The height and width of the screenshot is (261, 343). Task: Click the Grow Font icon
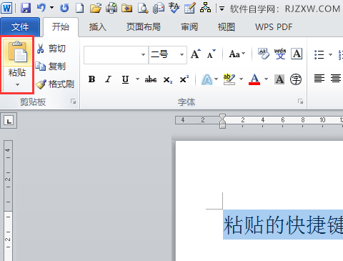[x=196, y=54]
